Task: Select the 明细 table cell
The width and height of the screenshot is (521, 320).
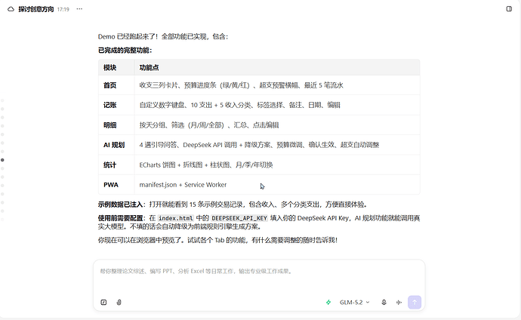Action: pos(116,125)
